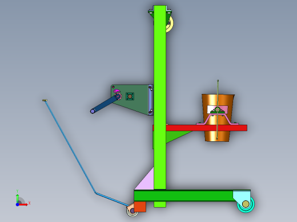Pick the blue mounting strip beside mast
The image size is (297, 222).
[151, 100]
